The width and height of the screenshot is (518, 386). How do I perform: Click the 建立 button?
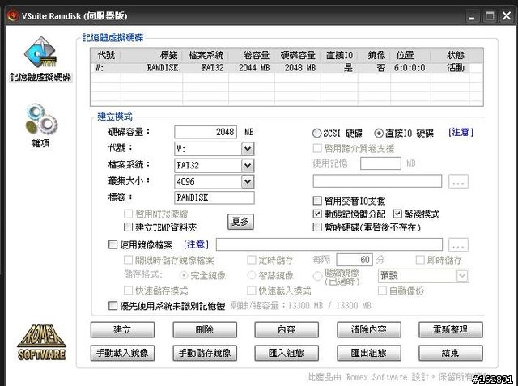(x=122, y=329)
